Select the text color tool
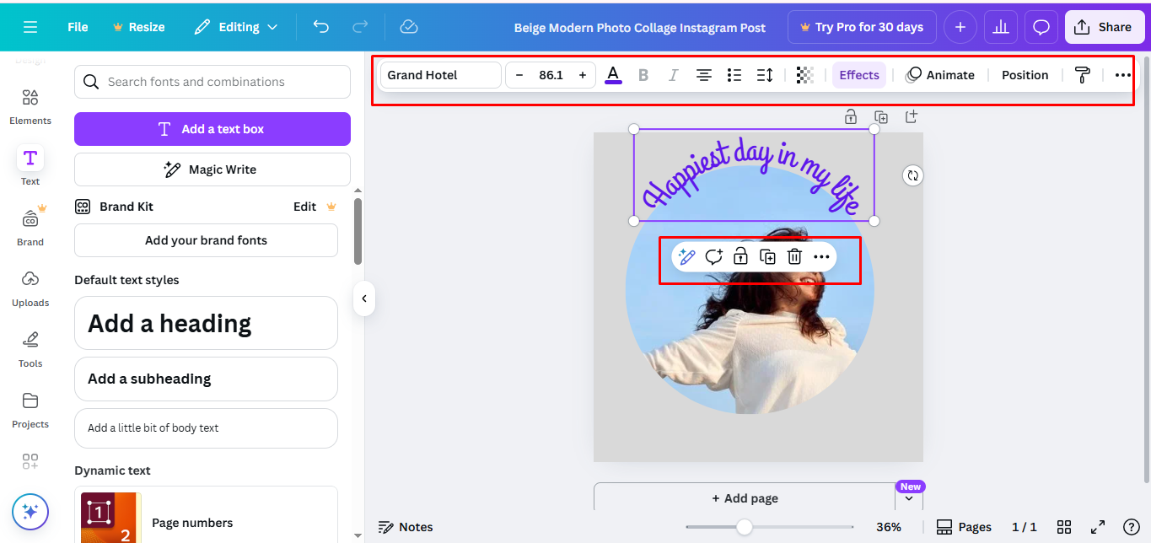This screenshot has height=543, width=1151. [x=613, y=75]
